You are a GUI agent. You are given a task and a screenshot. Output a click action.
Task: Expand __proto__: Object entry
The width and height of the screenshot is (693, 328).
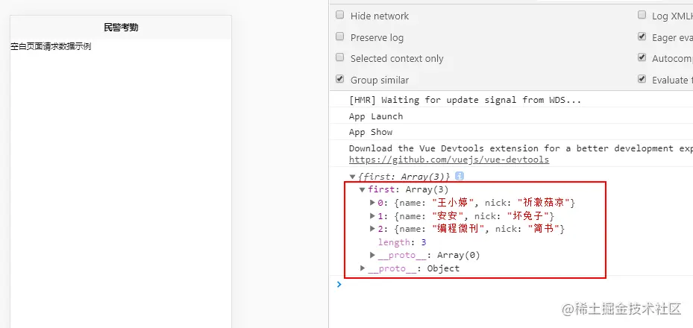click(x=363, y=268)
